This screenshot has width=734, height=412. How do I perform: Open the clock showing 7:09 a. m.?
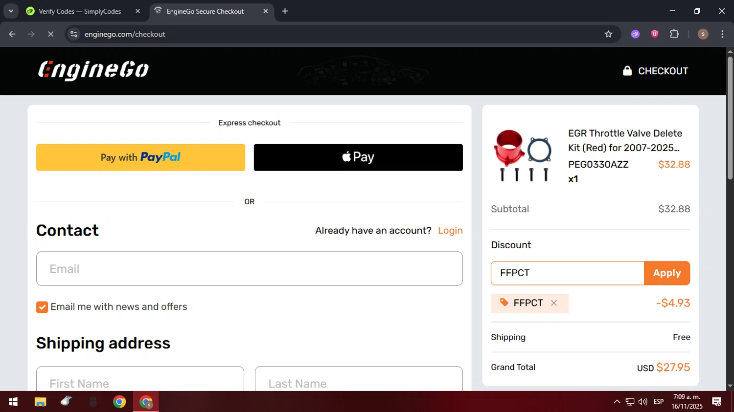[x=687, y=402]
